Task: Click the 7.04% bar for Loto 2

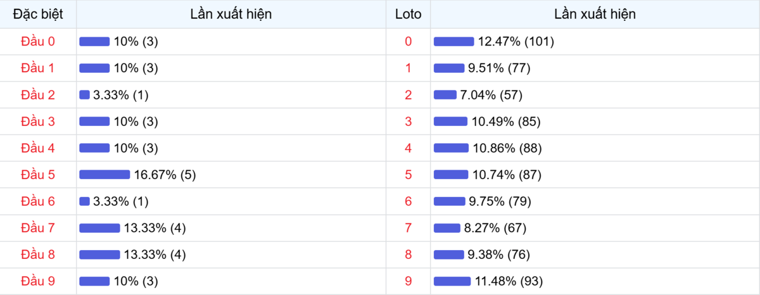Action: (x=445, y=95)
